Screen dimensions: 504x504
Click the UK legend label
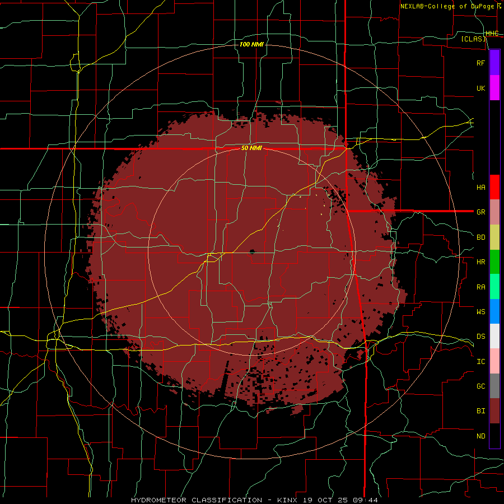click(x=480, y=88)
